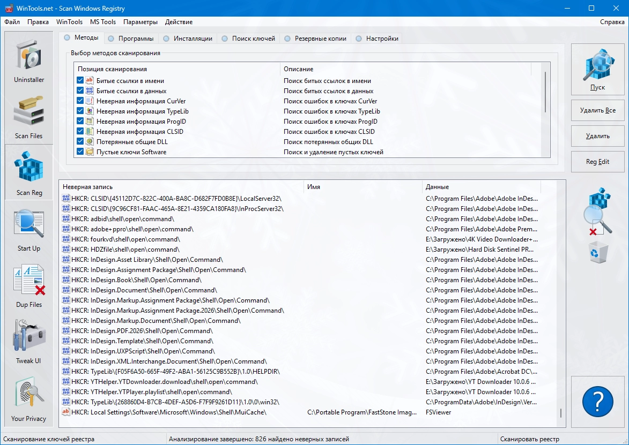Click icon beside Неверная информация ProgID
This screenshot has height=445, width=629.
coord(90,122)
